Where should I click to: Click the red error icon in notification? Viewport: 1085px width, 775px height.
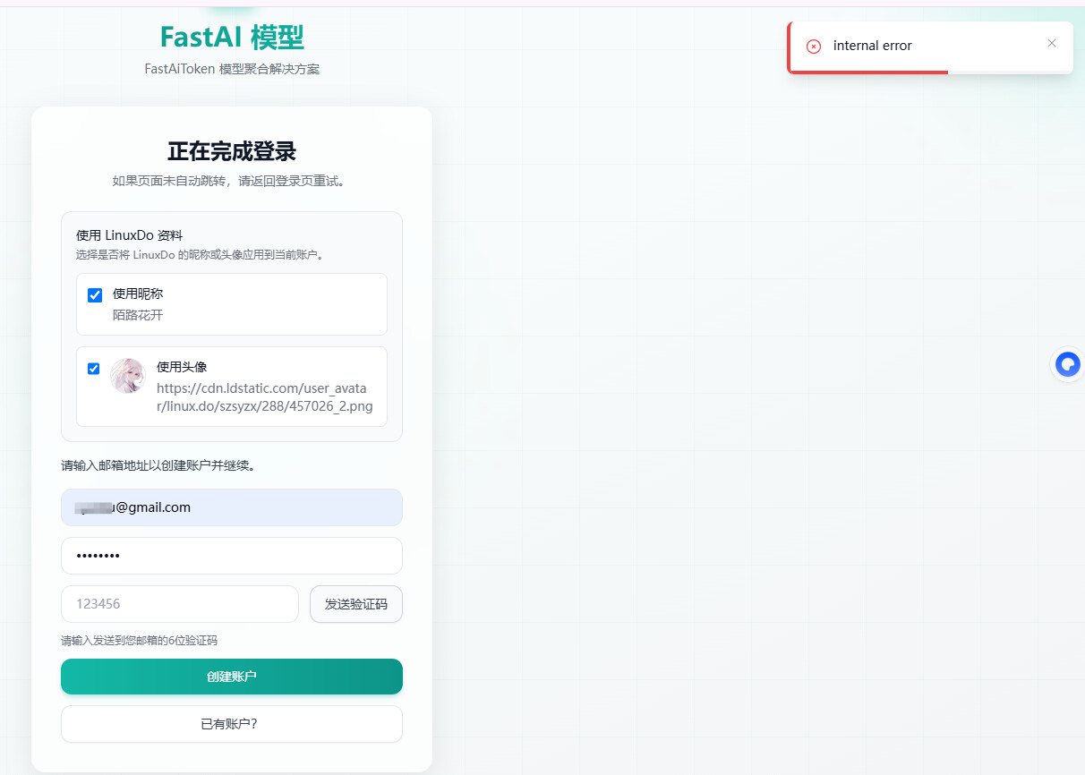coord(814,47)
